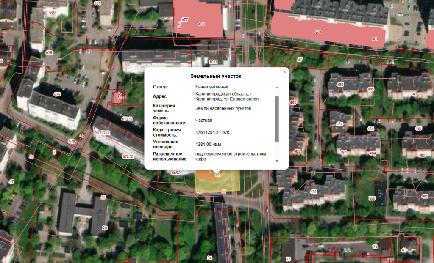Click parcel label 580 on the map

(x=372, y=198)
